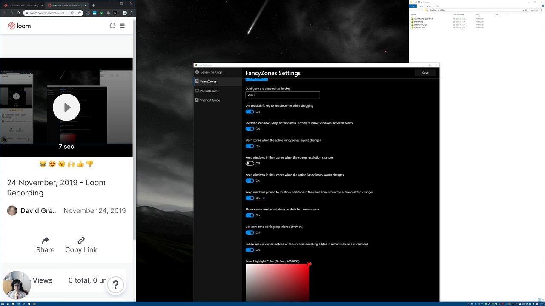React with the thumbs down emoji
This screenshot has width=545, height=306.
point(90,164)
